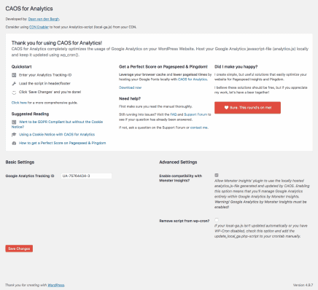Focus the Google Analytics Tracking ID field
318x290 pixels.
(87, 176)
